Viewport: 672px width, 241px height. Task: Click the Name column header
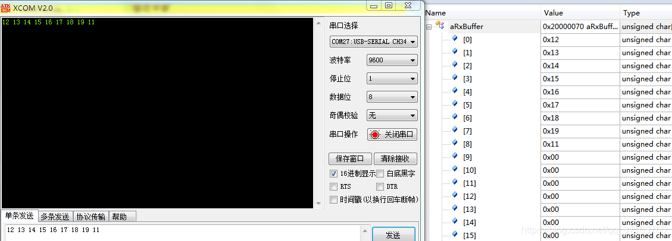(x=482, y=13)
